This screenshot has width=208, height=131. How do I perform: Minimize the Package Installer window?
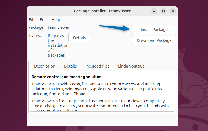pyautogui.click(x=154, y=11)
